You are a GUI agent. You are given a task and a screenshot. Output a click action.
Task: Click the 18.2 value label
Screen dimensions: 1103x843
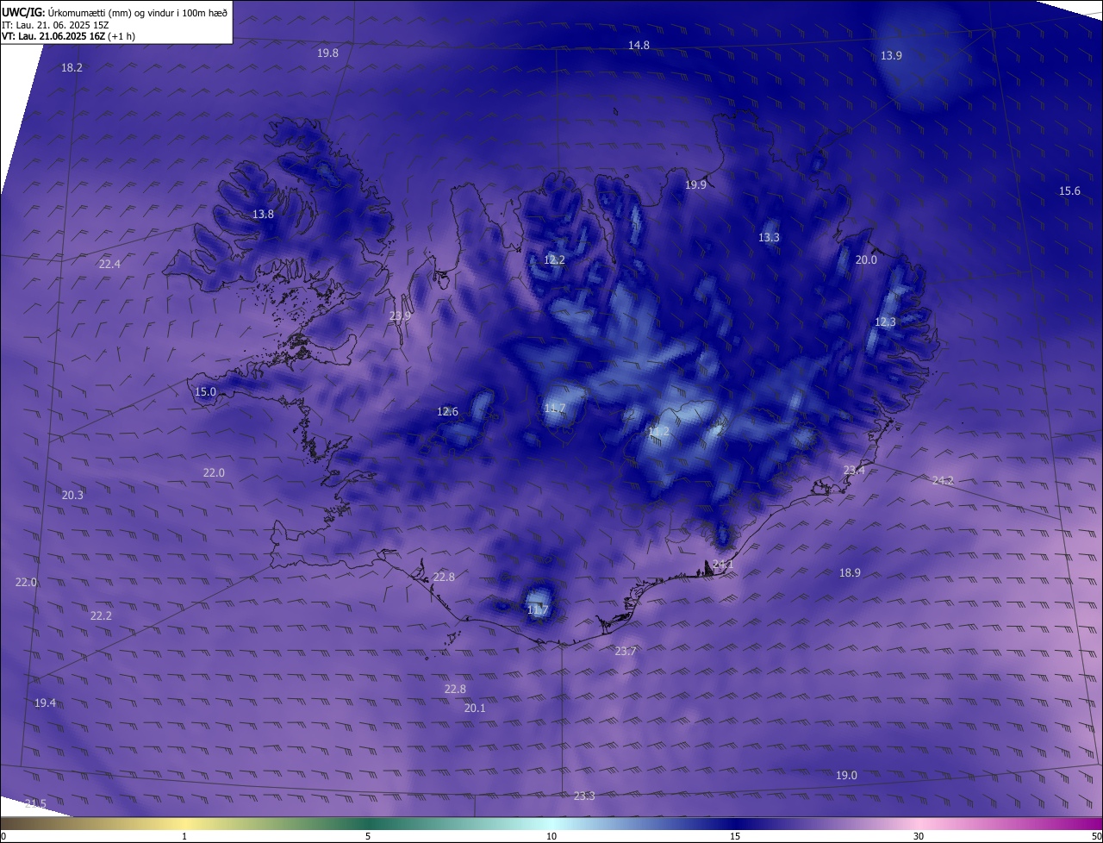72,67
